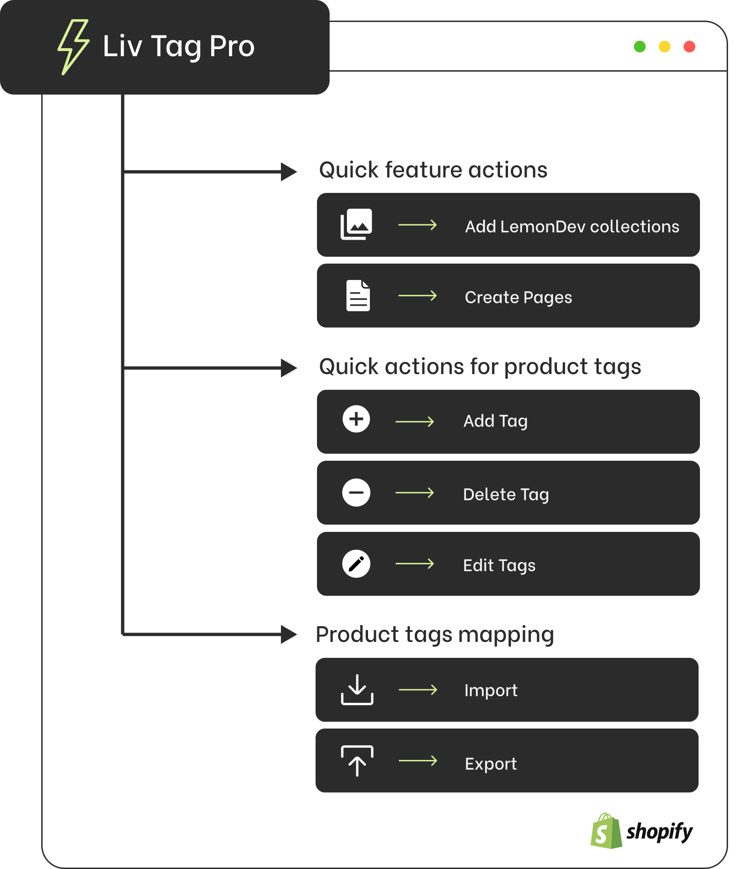Click the lightning bolt logo icon
The width and height of the screenshot is (751, 869).
tap(73, 47)
